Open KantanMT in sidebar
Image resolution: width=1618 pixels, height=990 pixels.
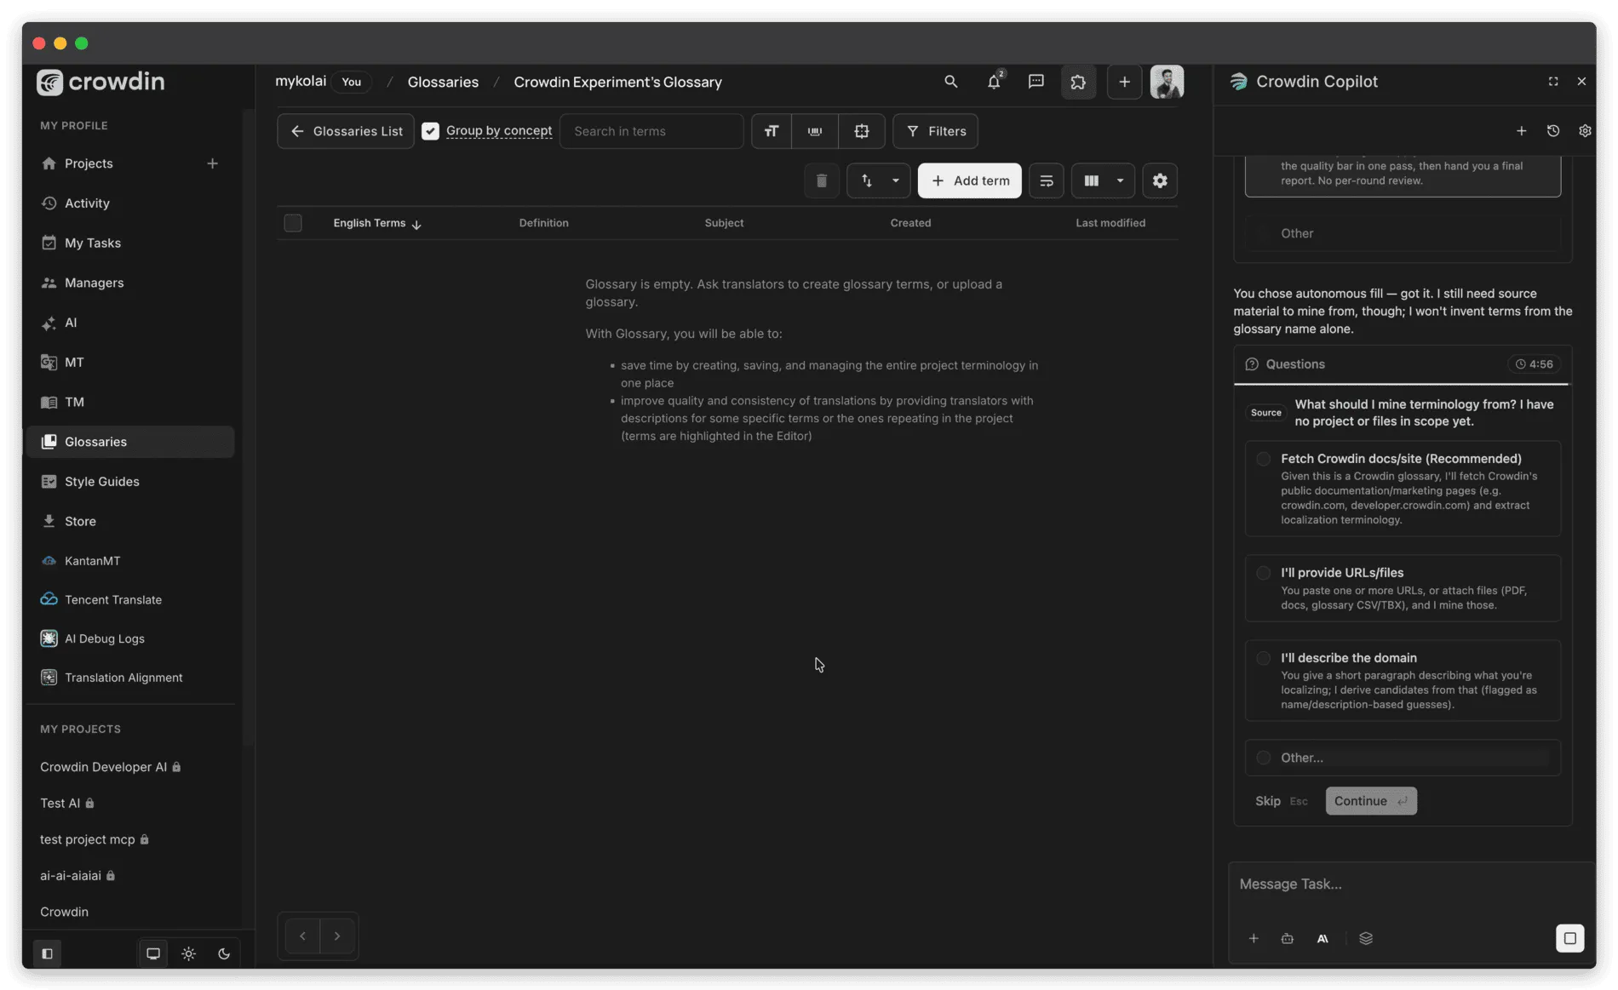click(92, 561)
